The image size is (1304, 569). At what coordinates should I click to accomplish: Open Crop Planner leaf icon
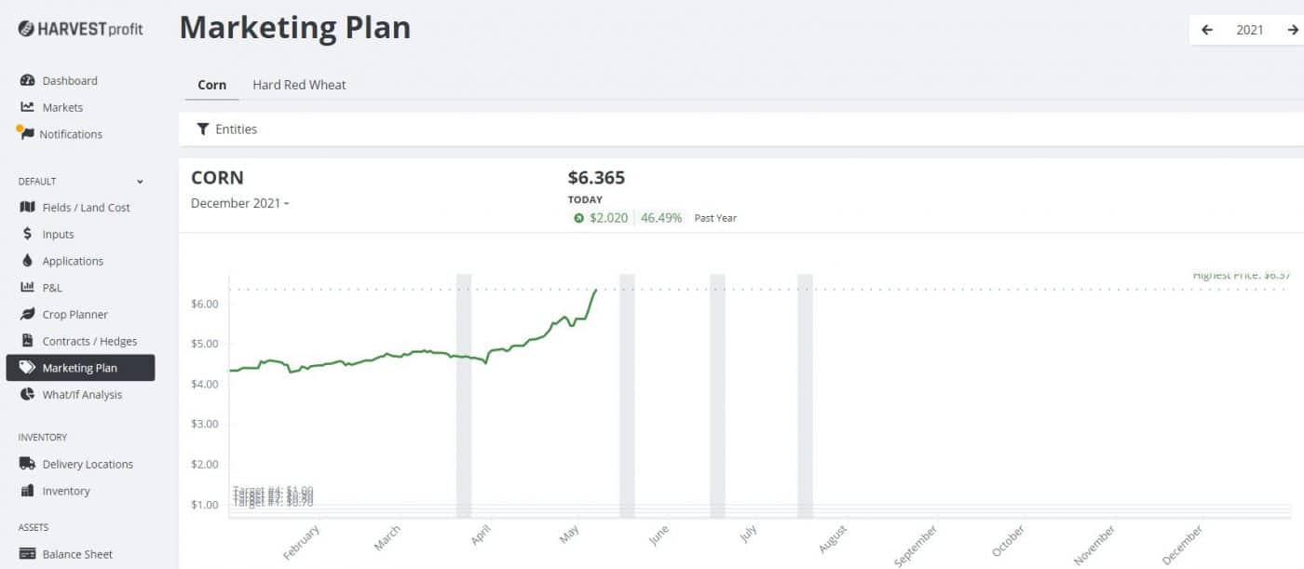pos(27,315)
